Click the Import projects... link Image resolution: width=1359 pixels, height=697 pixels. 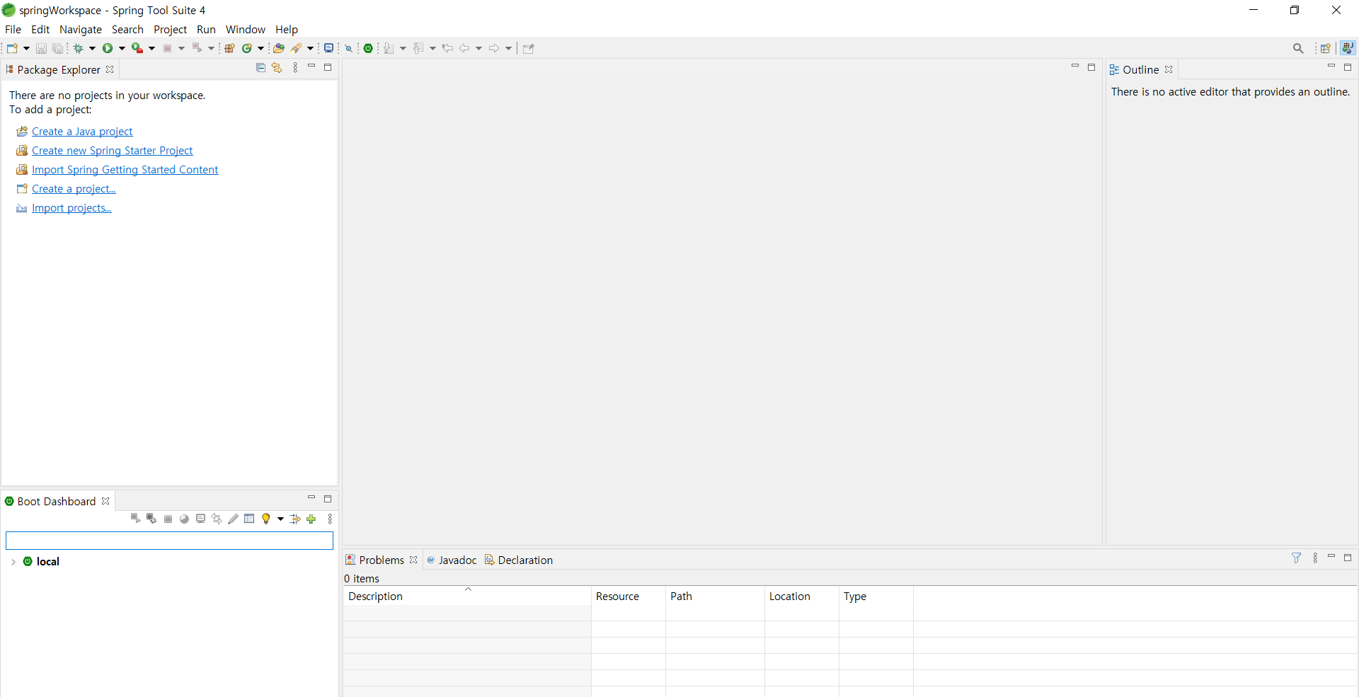(x=71, y=208)
